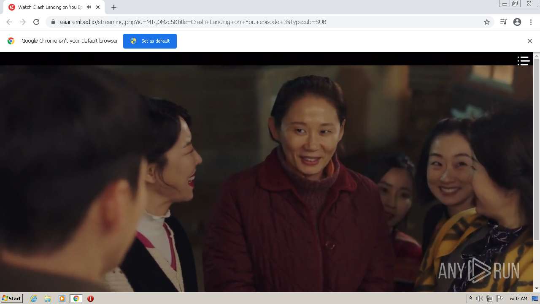Open a new browser tab
The image size is (540, 304).
pos(114,7)
